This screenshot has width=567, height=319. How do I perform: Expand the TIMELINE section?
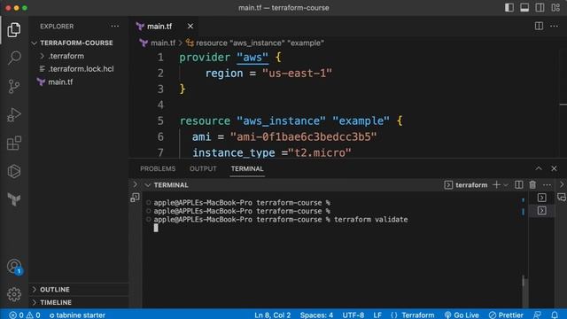pos(56,302)
